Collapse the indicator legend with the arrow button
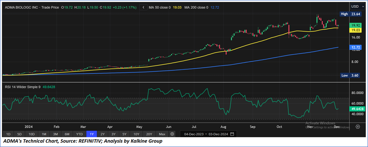Image resolution: width=368 pixels, height=147 pixels. coord(144,7)
